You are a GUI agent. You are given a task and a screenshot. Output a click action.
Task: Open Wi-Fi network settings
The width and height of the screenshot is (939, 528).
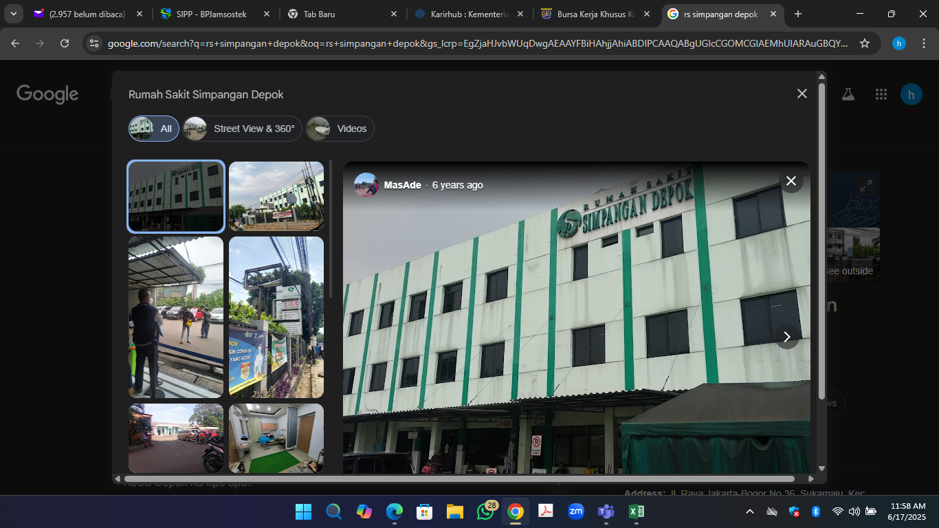(837, 511)
